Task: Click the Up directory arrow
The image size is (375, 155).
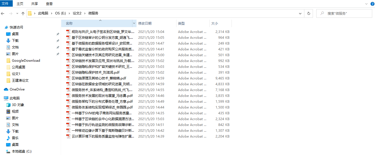Action: pyautogui.click(x=23, y=13)
